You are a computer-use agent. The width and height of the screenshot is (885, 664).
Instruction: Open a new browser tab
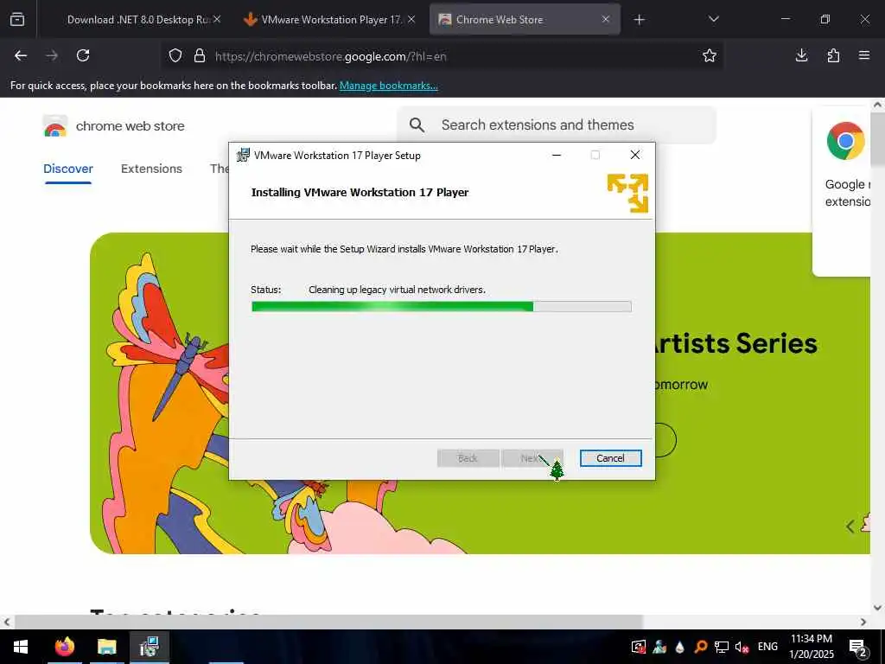click(639, 20)
